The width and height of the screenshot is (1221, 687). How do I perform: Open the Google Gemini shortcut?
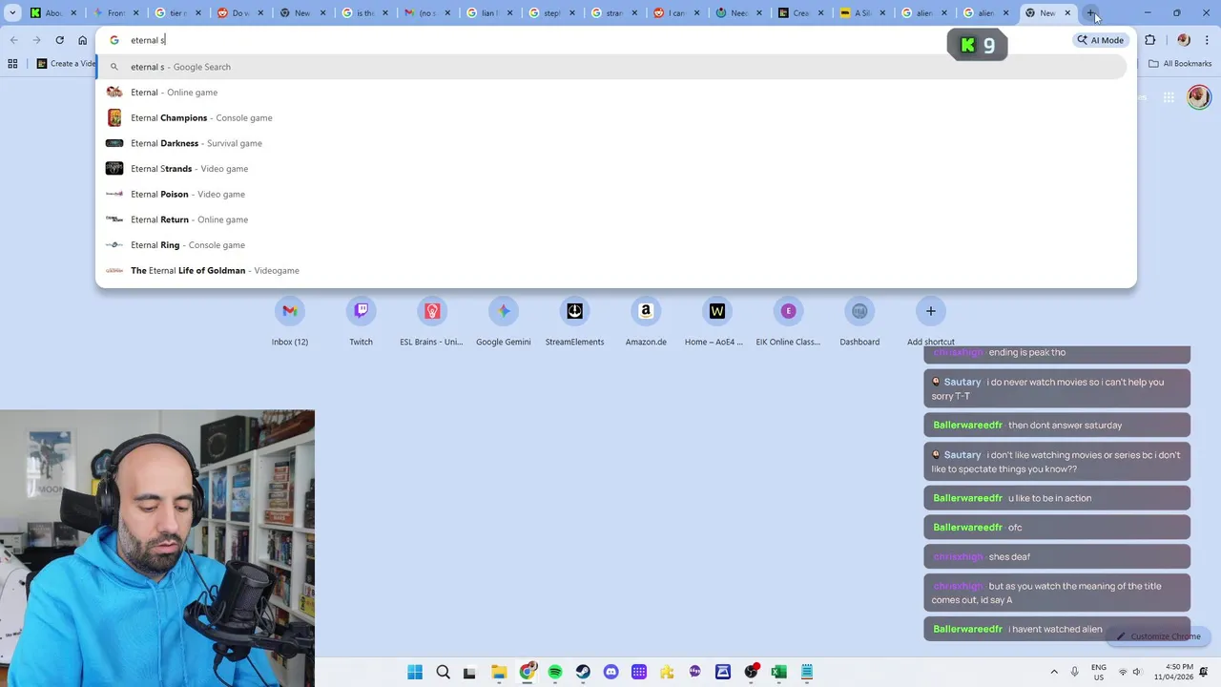tap(504, 321)
